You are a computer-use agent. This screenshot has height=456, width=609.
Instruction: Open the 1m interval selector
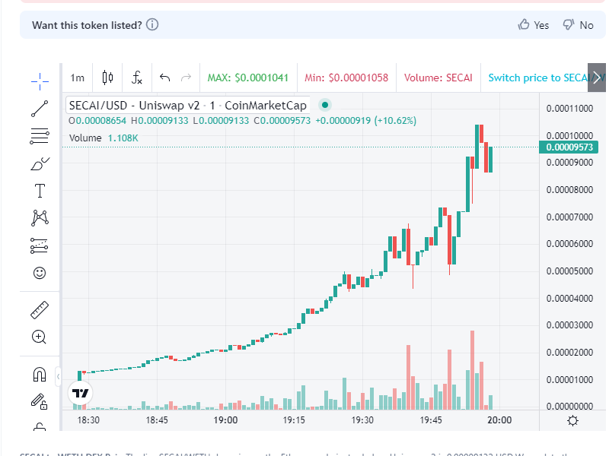pyautogui.click(x=76, y=77)
